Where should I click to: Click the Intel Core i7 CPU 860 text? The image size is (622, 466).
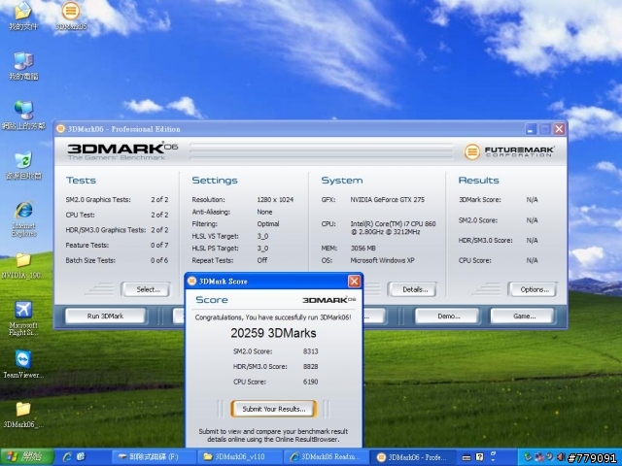(x=393, y=227)
